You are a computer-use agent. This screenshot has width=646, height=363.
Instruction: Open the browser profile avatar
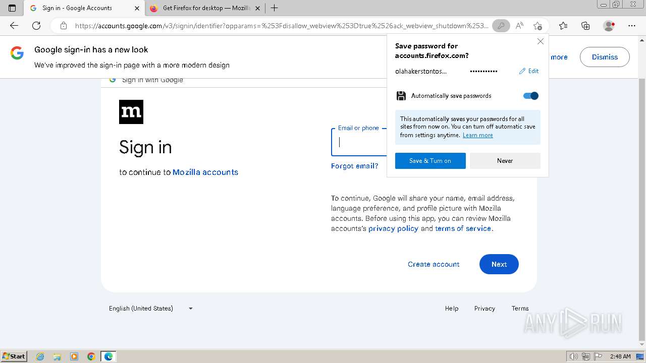(609, 26)
